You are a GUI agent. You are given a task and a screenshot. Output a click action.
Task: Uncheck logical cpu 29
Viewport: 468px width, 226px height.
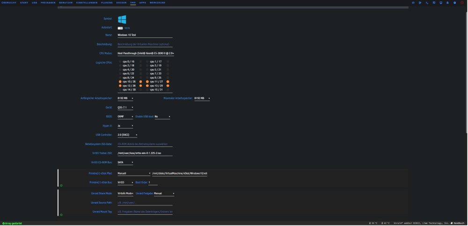pos(168,86)
